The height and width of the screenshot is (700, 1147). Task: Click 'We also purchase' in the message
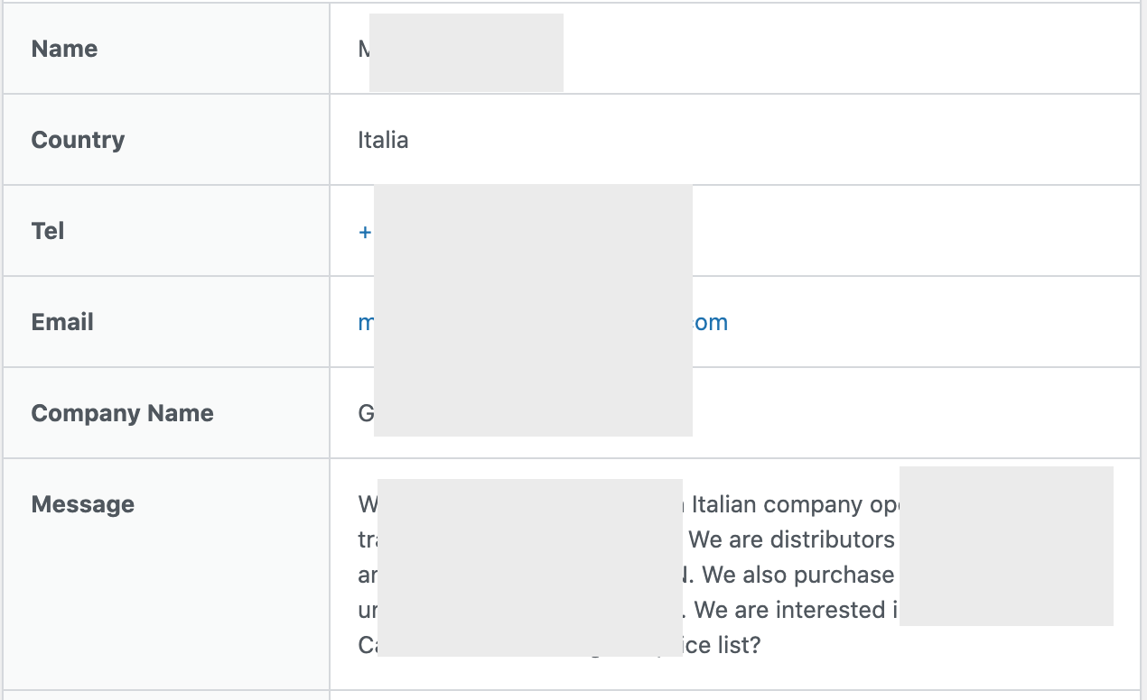[x=798, y=575]
